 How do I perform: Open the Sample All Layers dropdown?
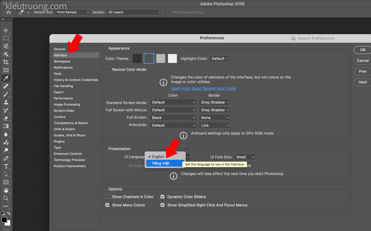(x=134, y=12)
